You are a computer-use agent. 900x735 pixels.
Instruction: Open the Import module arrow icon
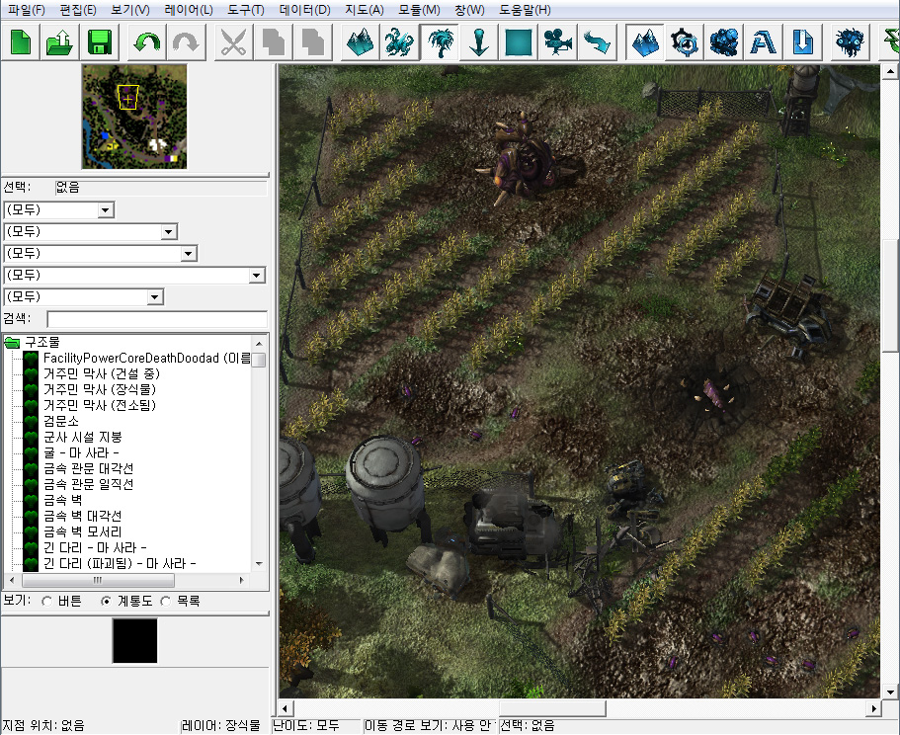(802, 42)
